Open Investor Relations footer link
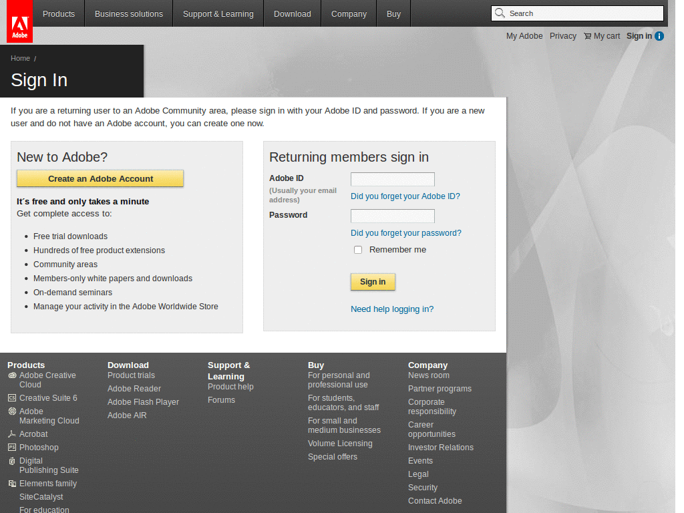This screenshot has width=684, height=513. click(x=441, y=448)
